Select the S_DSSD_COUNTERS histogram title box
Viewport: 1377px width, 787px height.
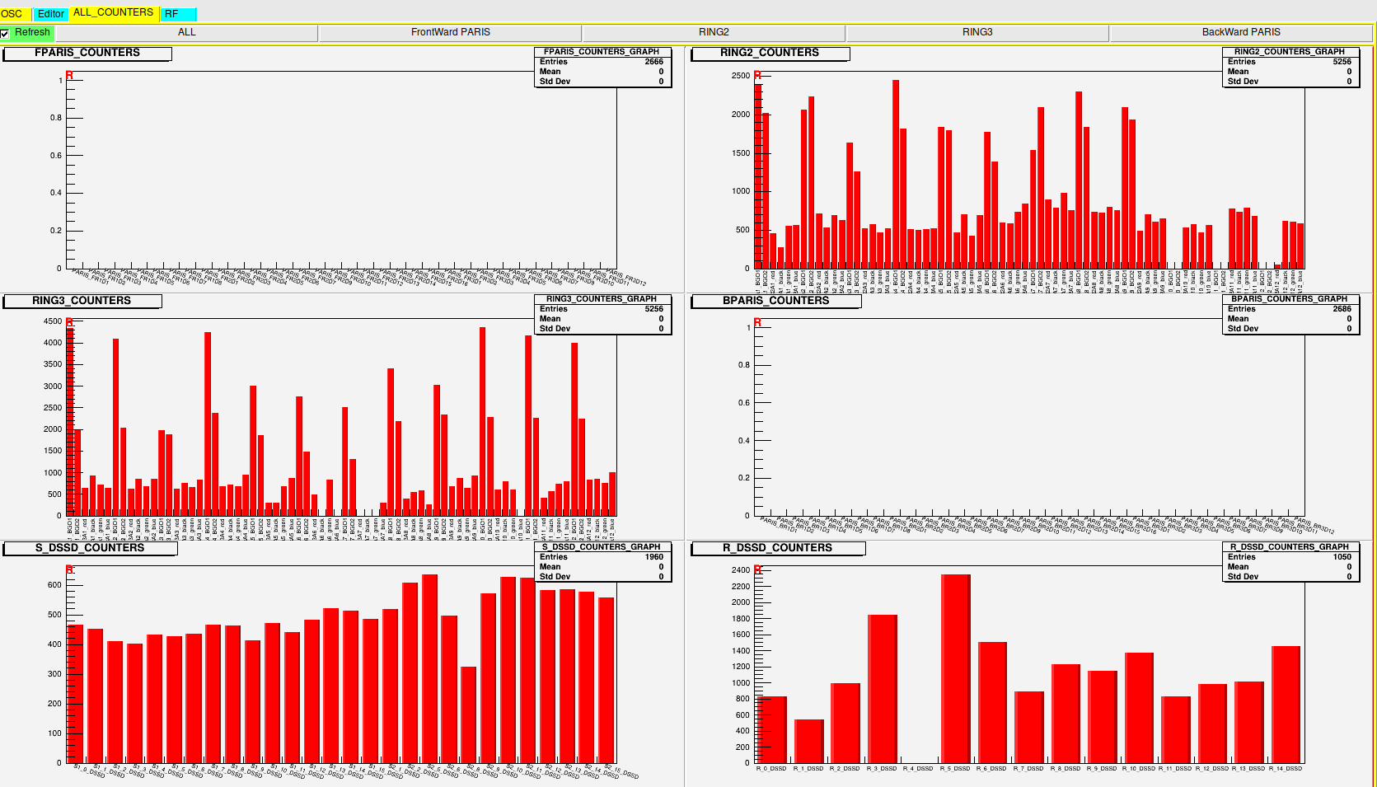[90, 548]
